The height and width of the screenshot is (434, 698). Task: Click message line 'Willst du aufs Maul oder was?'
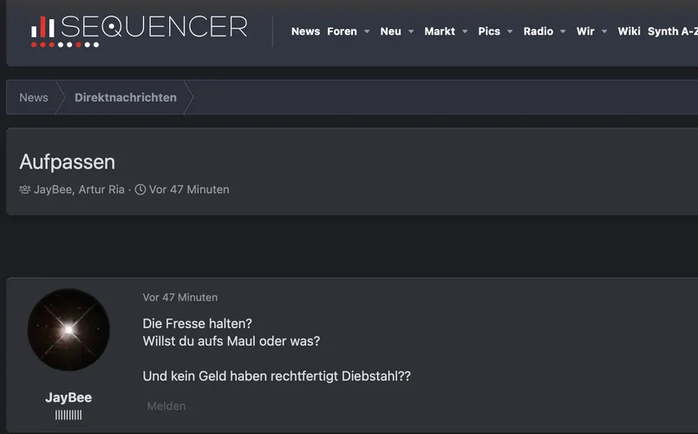(232, 341)
